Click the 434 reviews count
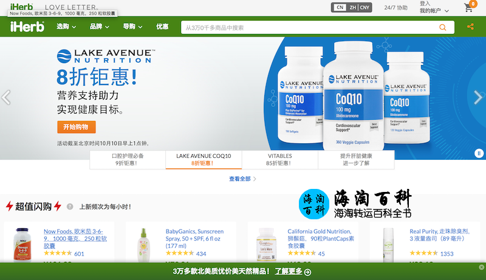The image size is (486, 280). click(201, 254)
